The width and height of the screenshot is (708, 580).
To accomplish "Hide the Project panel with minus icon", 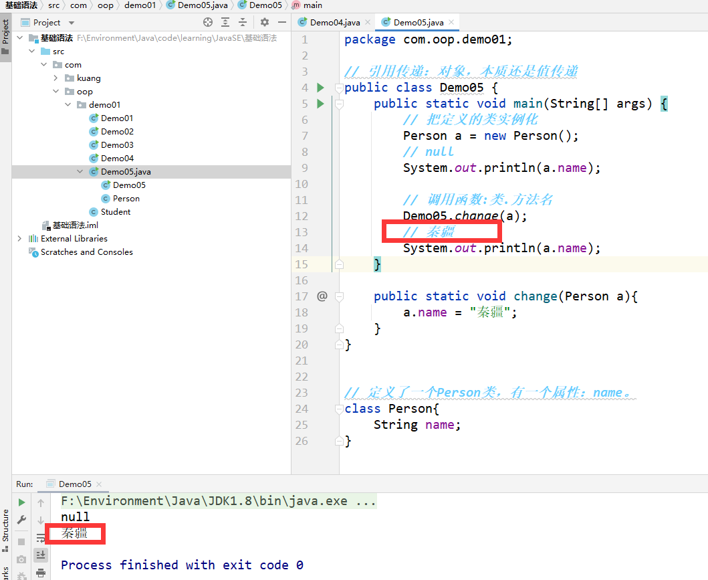I will coord(282,22).
